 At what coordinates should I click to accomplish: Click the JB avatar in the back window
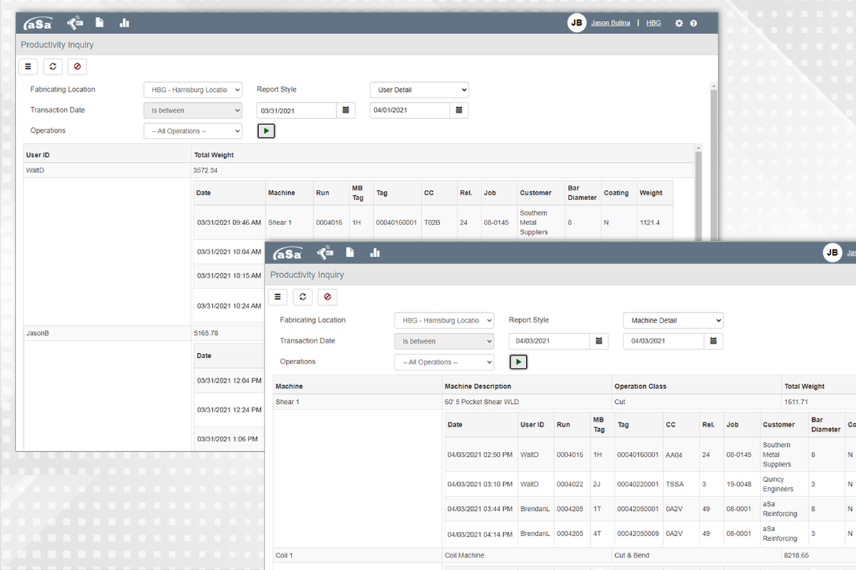[x=576, y=23]
